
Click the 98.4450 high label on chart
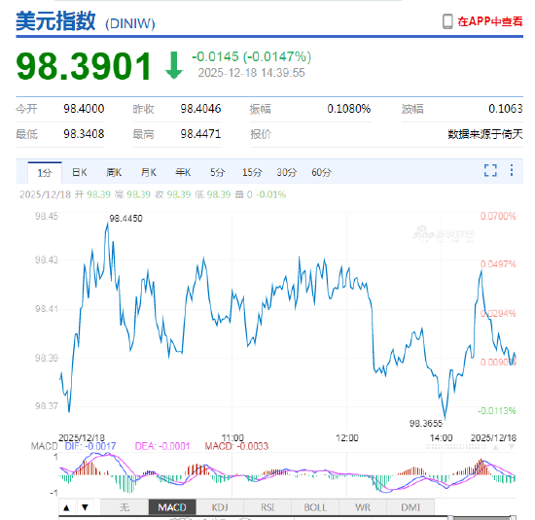125,219
